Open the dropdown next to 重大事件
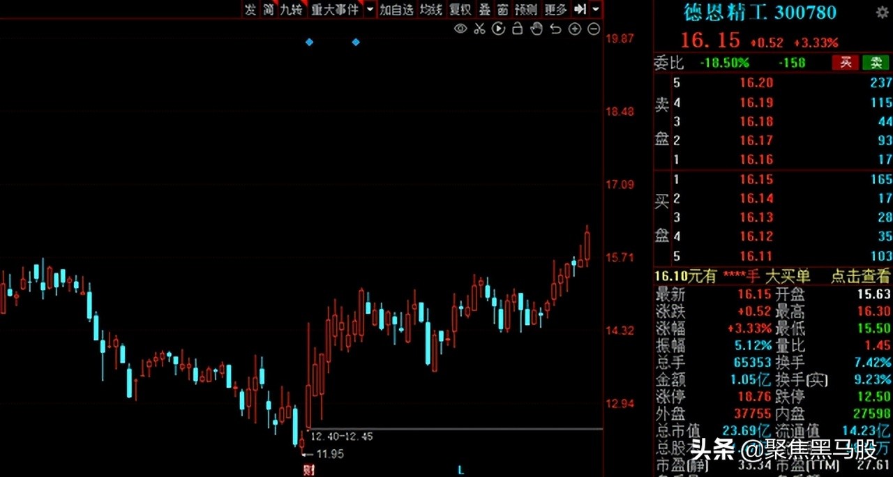This screenshot has height=477, width=893. 368,10
